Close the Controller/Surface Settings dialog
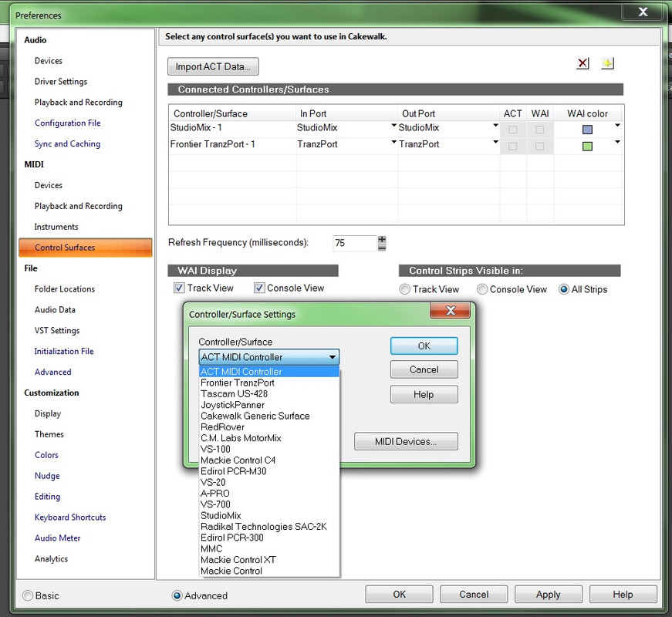Viewport: 672px width, 617px height. coord(450,311)
